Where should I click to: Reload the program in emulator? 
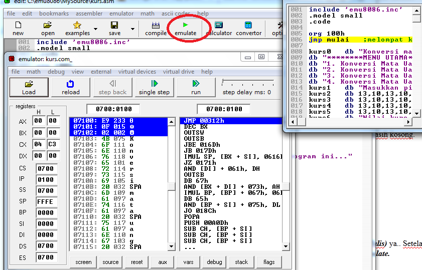71,87
